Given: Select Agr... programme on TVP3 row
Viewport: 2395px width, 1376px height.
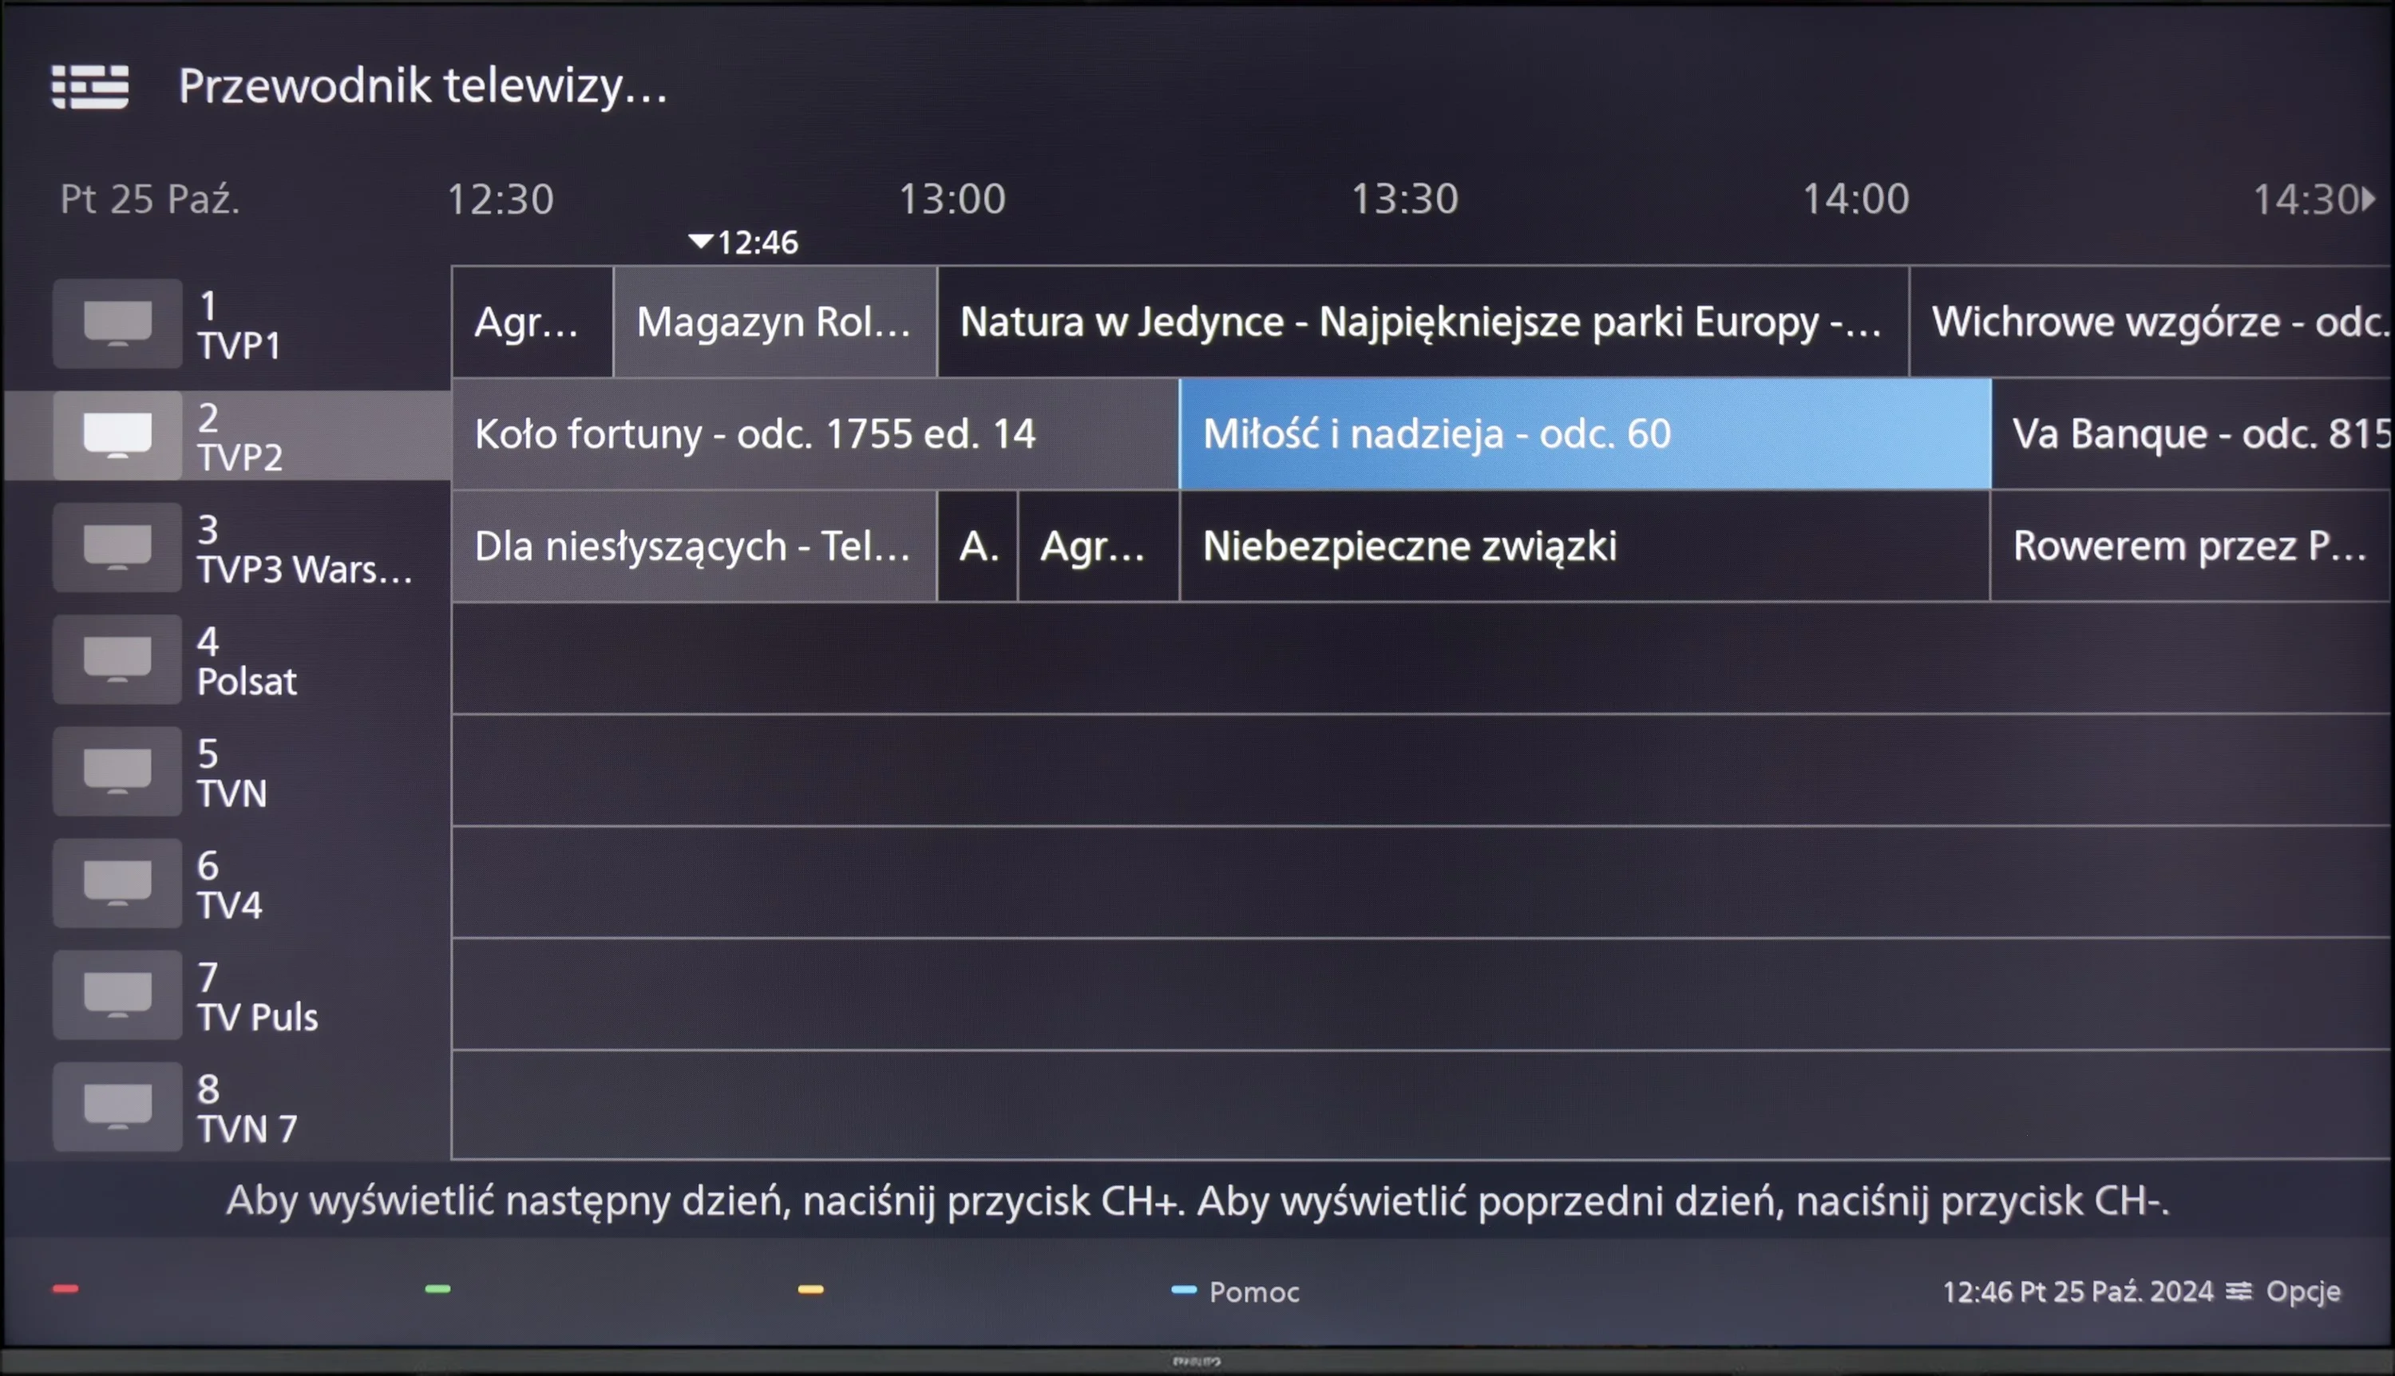Looking at the screenshot, I should click(1099, 546).
